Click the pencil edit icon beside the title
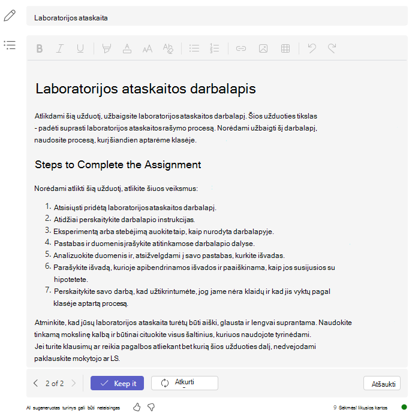 (x=10, y=16)
